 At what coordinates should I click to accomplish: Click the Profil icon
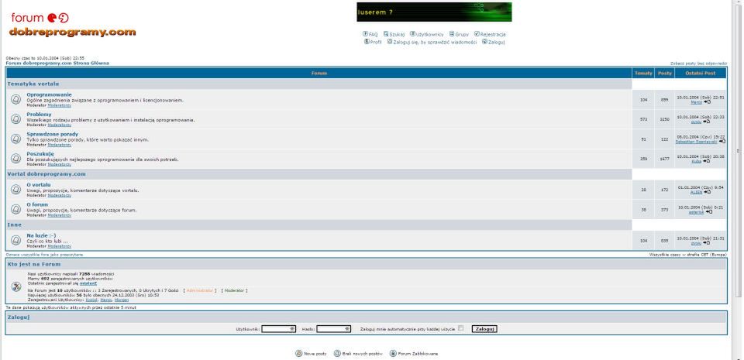(x=367, y=42)
